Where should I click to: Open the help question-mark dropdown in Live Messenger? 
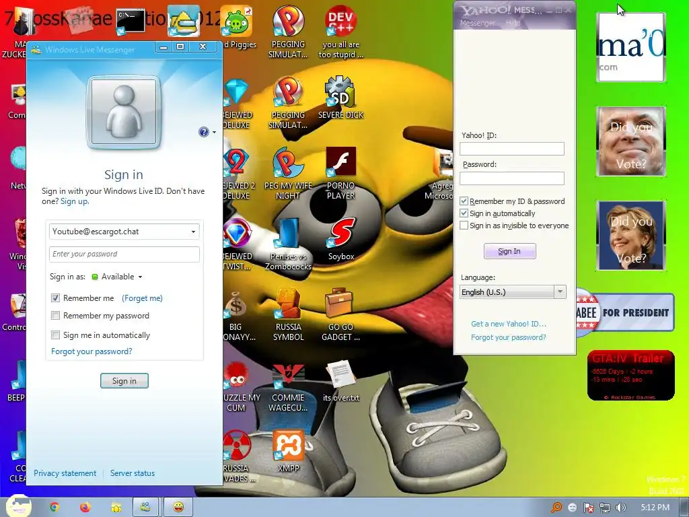click(207, 132)
